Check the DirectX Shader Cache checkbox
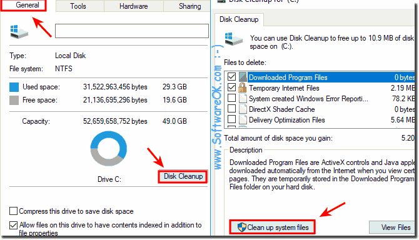 (231, 109)
